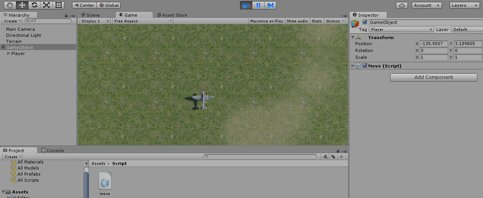Select the Game tab

131,15
